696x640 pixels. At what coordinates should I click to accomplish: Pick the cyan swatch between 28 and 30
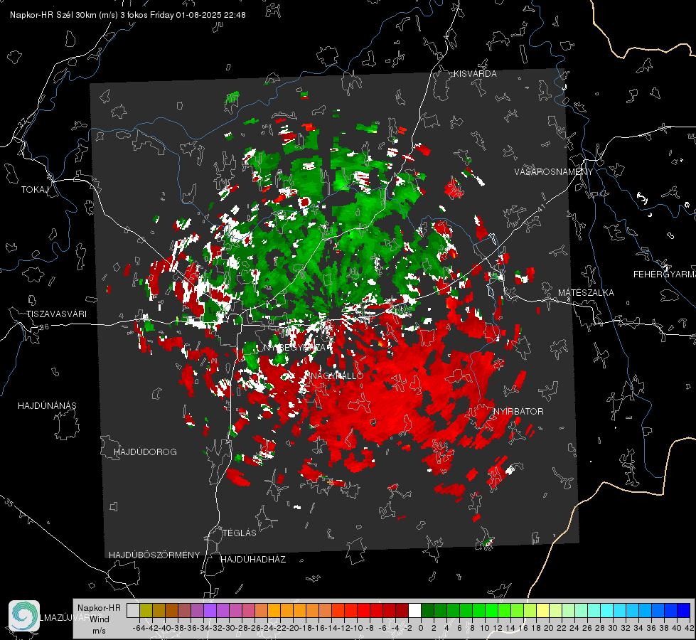click(x=607, y=610)
